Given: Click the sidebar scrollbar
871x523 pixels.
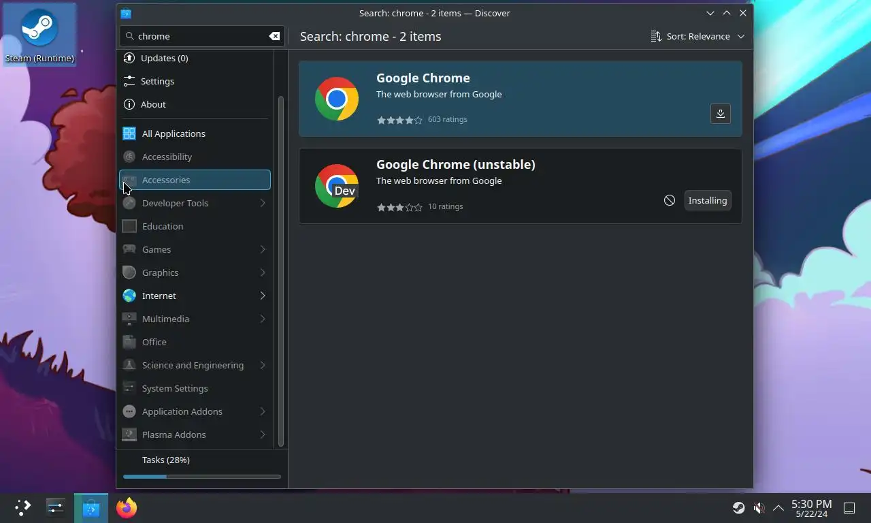Looking at the screenshot, I should click(281, 271).
